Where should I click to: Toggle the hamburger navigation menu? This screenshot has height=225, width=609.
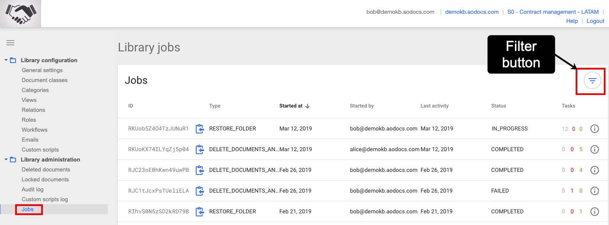[x=10, y=43]
